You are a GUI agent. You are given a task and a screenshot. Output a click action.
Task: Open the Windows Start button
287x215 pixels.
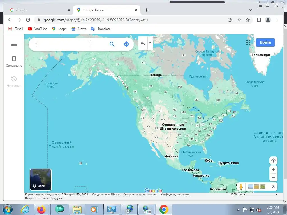pyautogui.click(x=8, y=209)
